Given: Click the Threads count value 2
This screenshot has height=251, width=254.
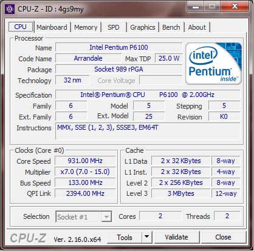Looking at the screenshot, I should pyautogui.click(x=227, y=216).
